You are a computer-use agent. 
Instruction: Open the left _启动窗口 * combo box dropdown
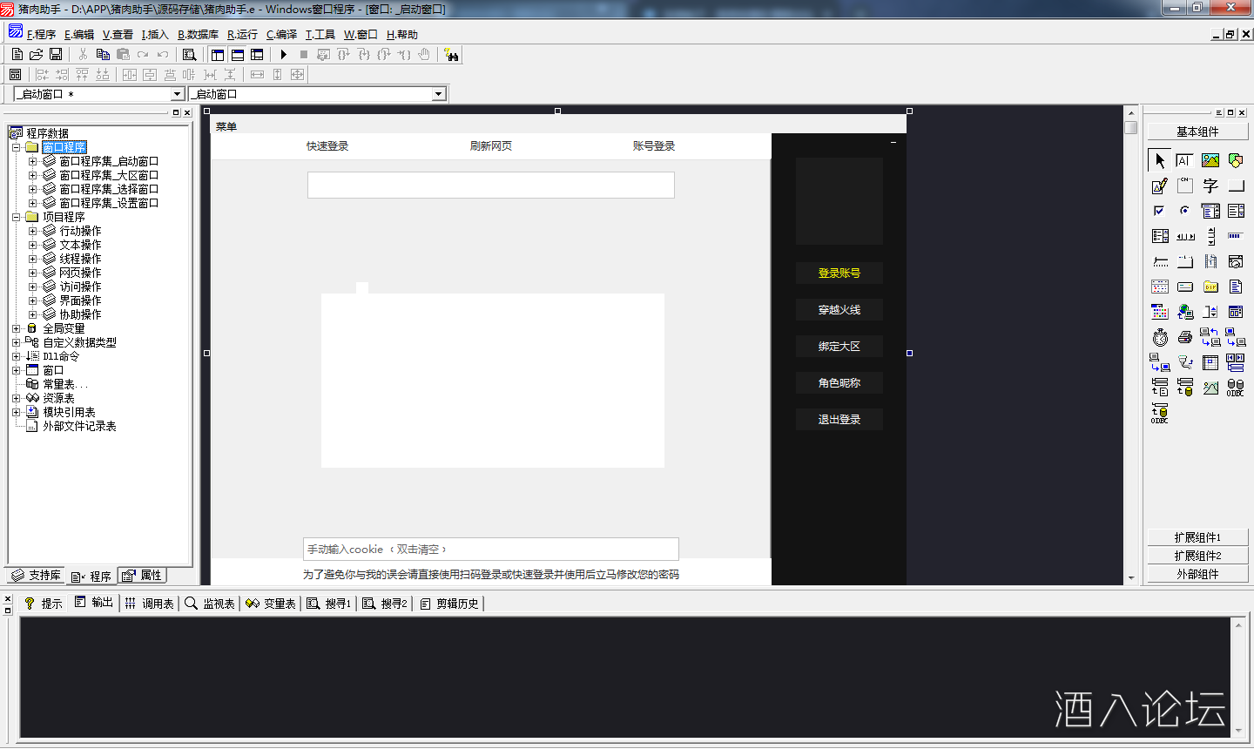point(177,94)
